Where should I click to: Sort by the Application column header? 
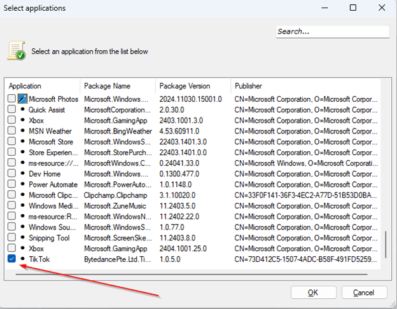tap(43, 86)
